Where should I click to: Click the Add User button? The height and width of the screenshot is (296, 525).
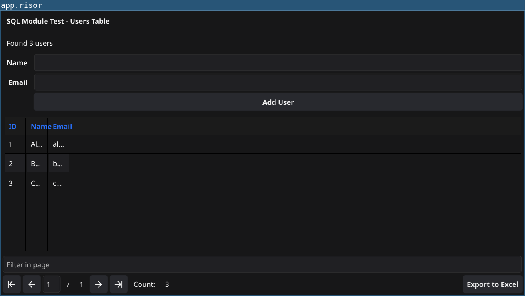pos(278,102)
